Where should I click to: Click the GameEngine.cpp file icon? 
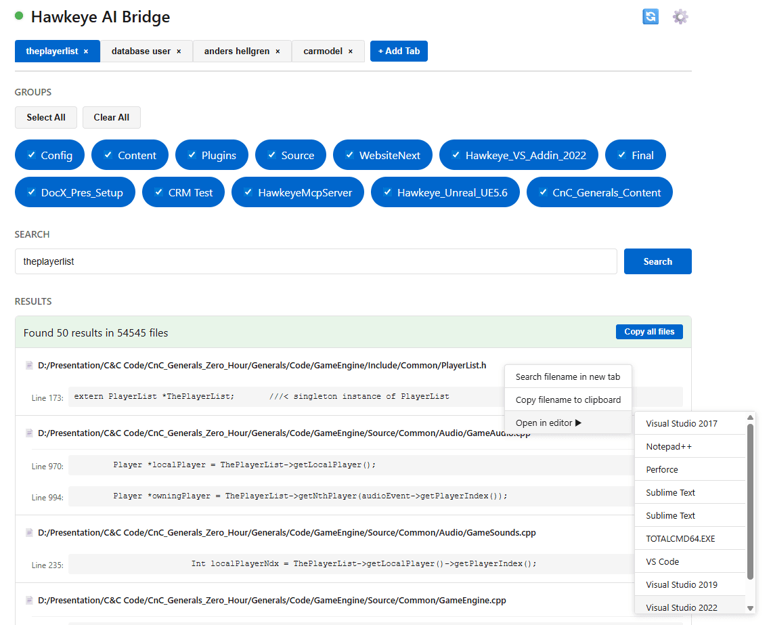click(29, 601)
